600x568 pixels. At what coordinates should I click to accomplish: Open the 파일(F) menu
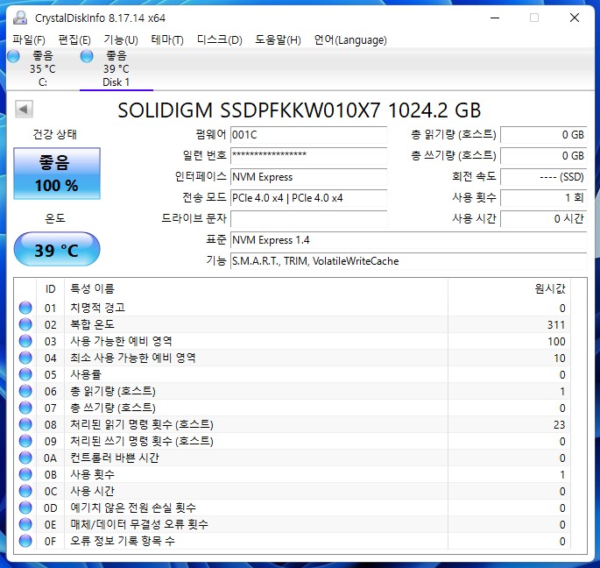coord(29,39)
